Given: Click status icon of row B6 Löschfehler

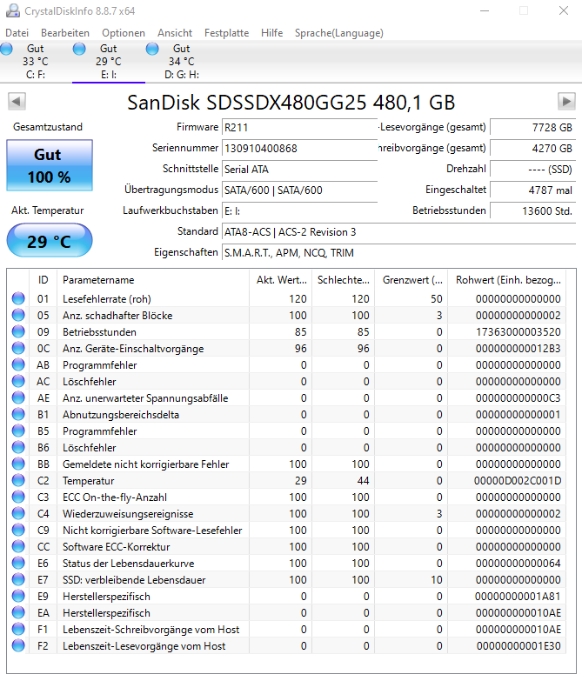Looking at the screenshot, I should pos(18,447).
